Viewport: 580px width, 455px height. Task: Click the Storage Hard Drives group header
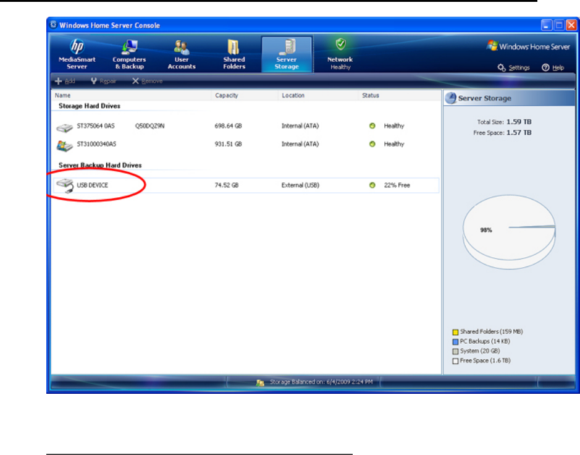(90, 106)
